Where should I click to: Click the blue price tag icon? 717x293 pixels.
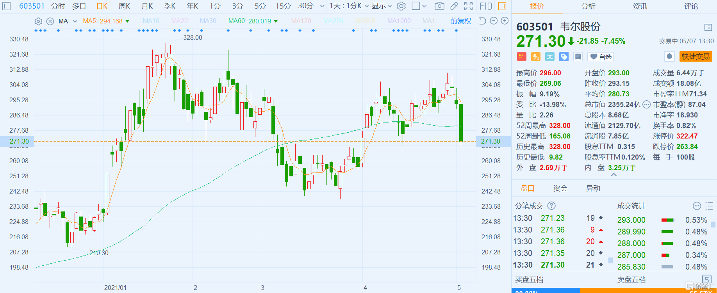pos(564,57)
